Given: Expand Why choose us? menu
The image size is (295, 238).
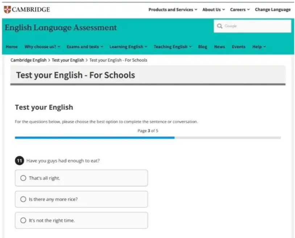Looking at the screenshot, I should tap(42, 47).
